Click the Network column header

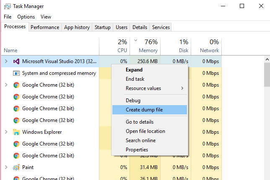coord(206,46)
